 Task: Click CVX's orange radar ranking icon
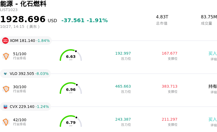pos(6,122)
